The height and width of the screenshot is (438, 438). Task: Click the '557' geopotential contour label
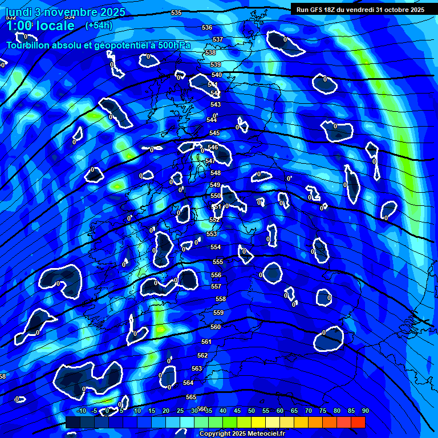(x=216, y=286)
